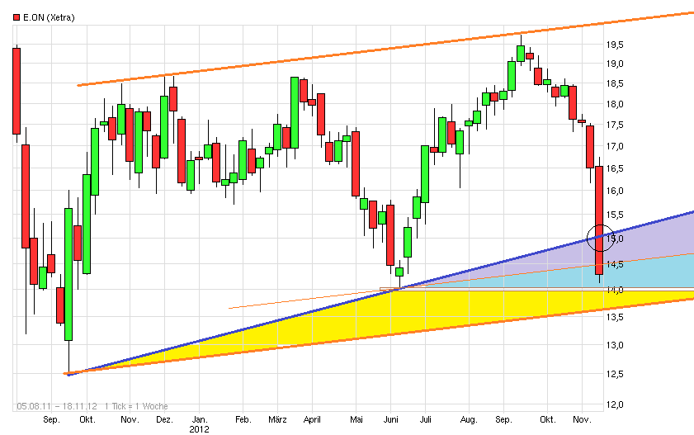Click the Feb. month label
Screen dimensions: 694x435
(x=243, y=419)
